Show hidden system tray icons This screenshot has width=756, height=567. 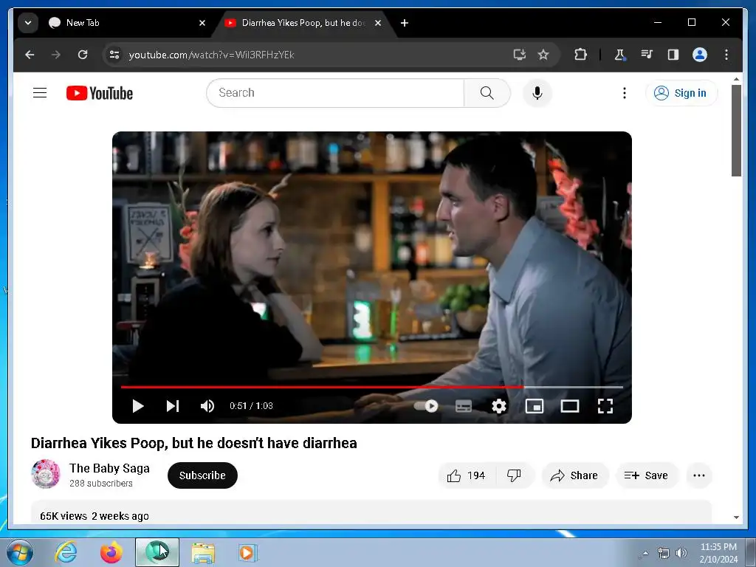click(x=645, y=553)
